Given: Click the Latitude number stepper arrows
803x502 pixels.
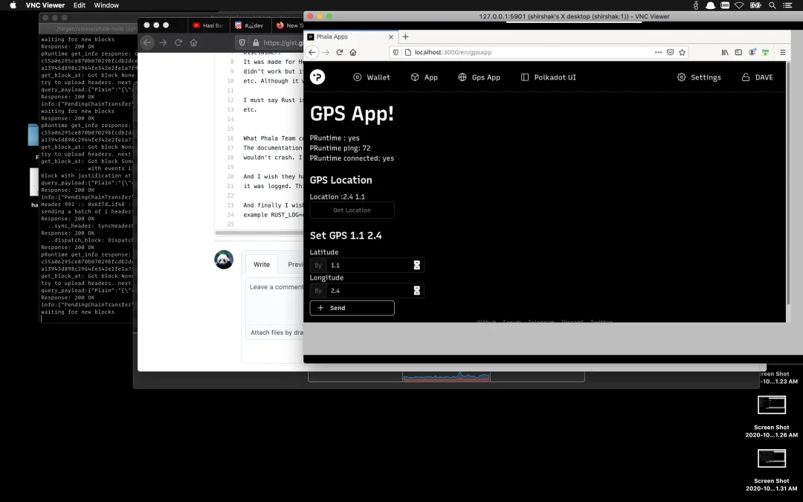Looking at the screenshot, I should tap(417, 266).
